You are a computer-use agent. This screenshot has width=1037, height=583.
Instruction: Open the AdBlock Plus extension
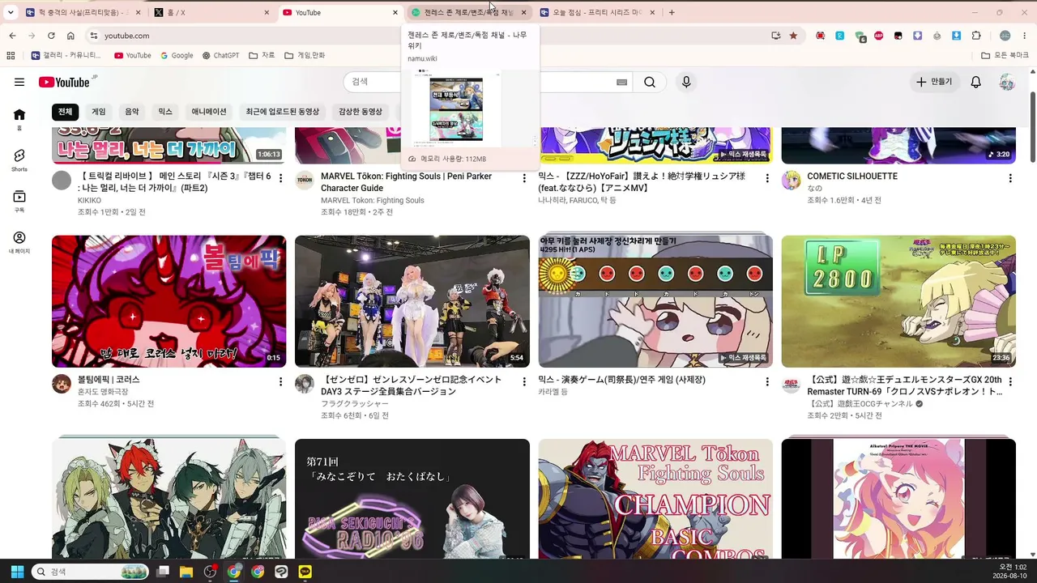879,36
